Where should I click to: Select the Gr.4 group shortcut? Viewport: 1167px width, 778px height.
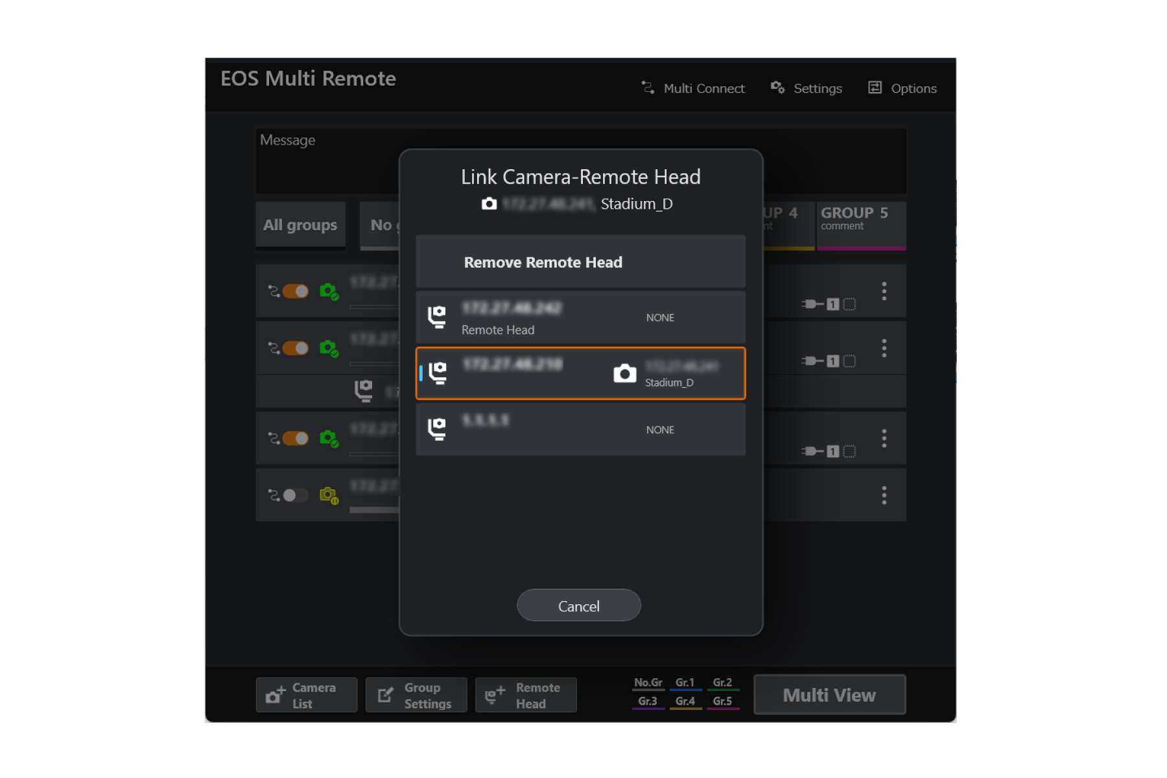[x=685, y=702]
